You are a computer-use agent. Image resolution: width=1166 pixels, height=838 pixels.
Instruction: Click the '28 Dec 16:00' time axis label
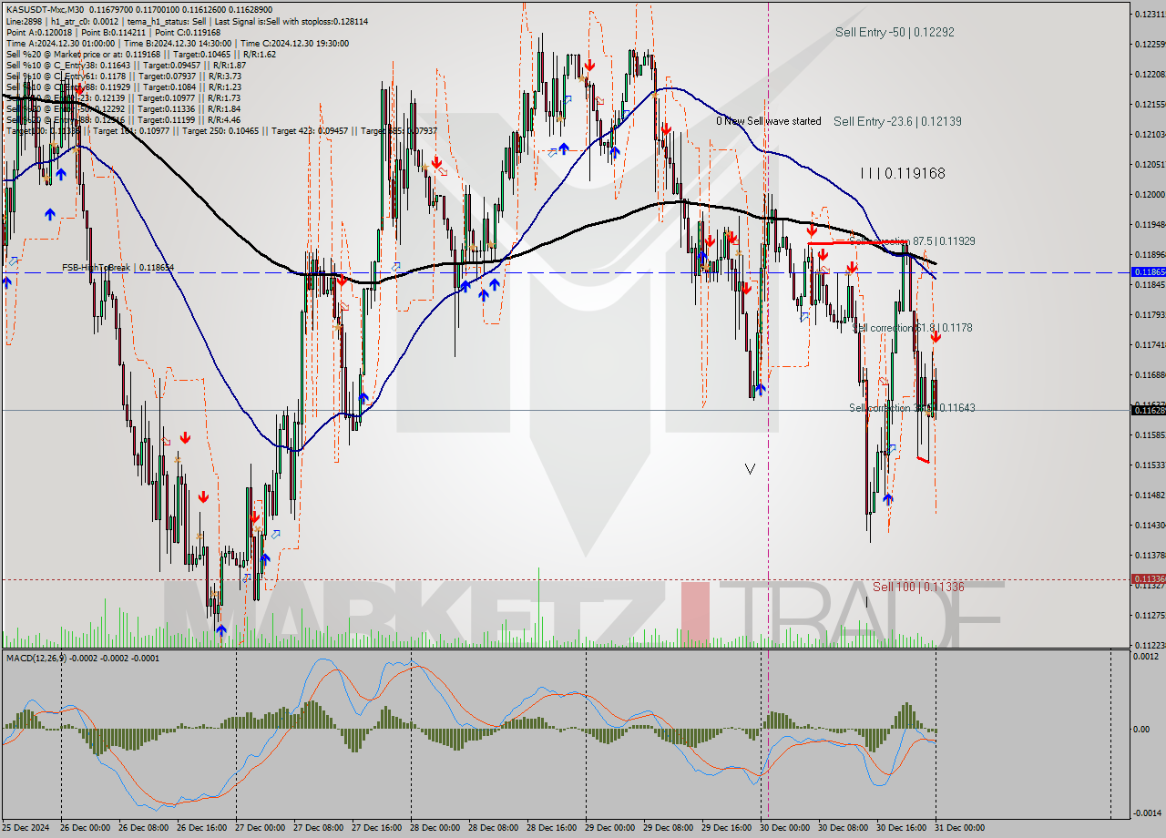[552, 828]
